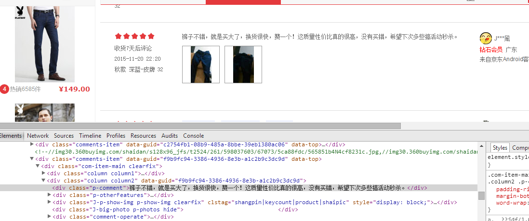
Task: Expand the column1 div node
Action: (x=44, y=173)
